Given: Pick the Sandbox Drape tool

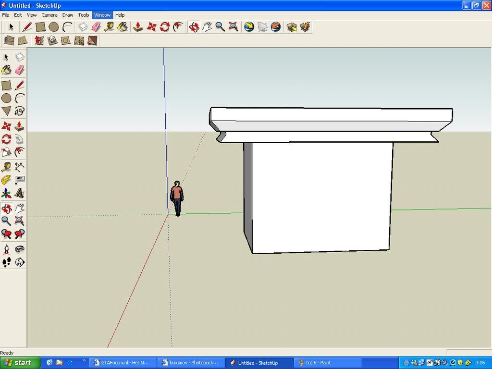Looking at the screenshot, I should tap(65, 40).
